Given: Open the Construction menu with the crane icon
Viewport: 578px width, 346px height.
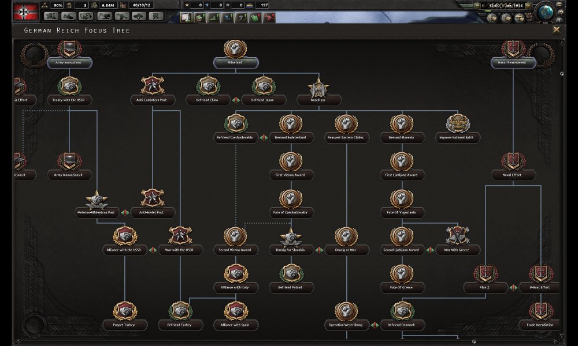Looking at the screenshot, I should click(x=103, y=16).
